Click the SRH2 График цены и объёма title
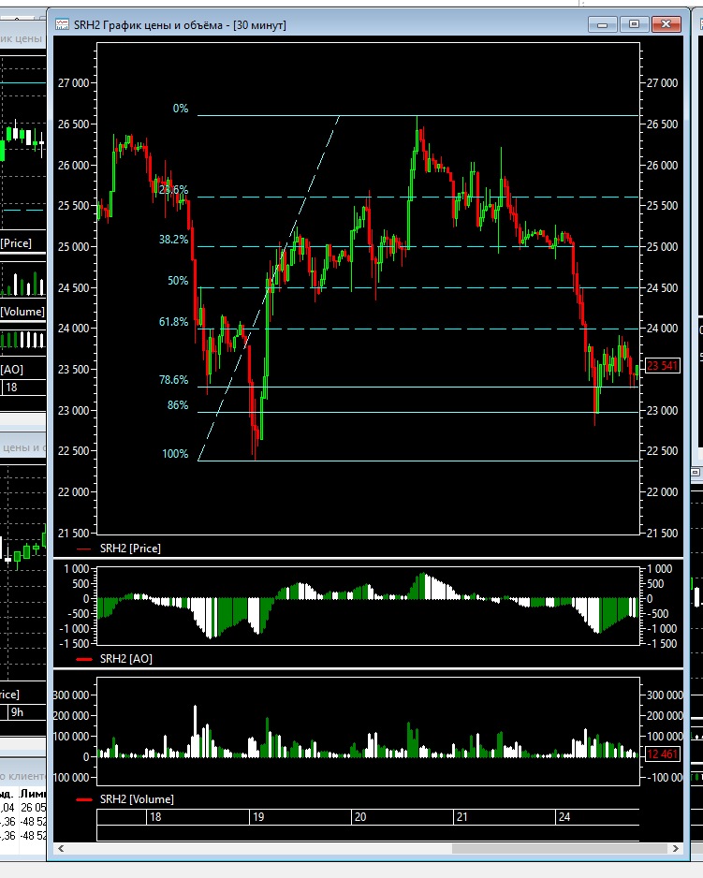703x878 pixels. pos(180,25)
